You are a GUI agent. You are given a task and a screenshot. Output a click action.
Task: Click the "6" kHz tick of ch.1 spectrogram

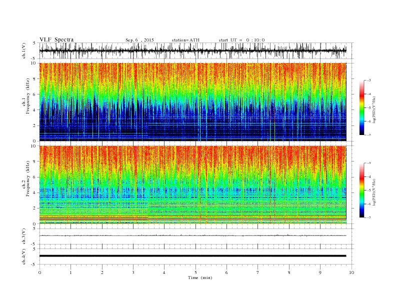point(35,94)
